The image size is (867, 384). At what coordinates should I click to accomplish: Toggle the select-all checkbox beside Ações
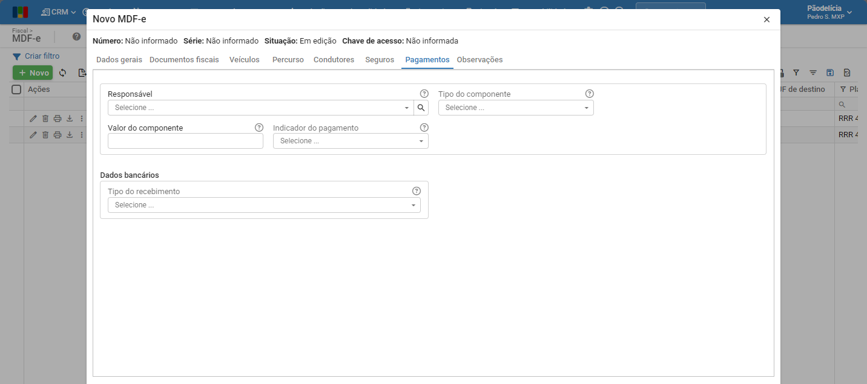(x=17, y=89)
